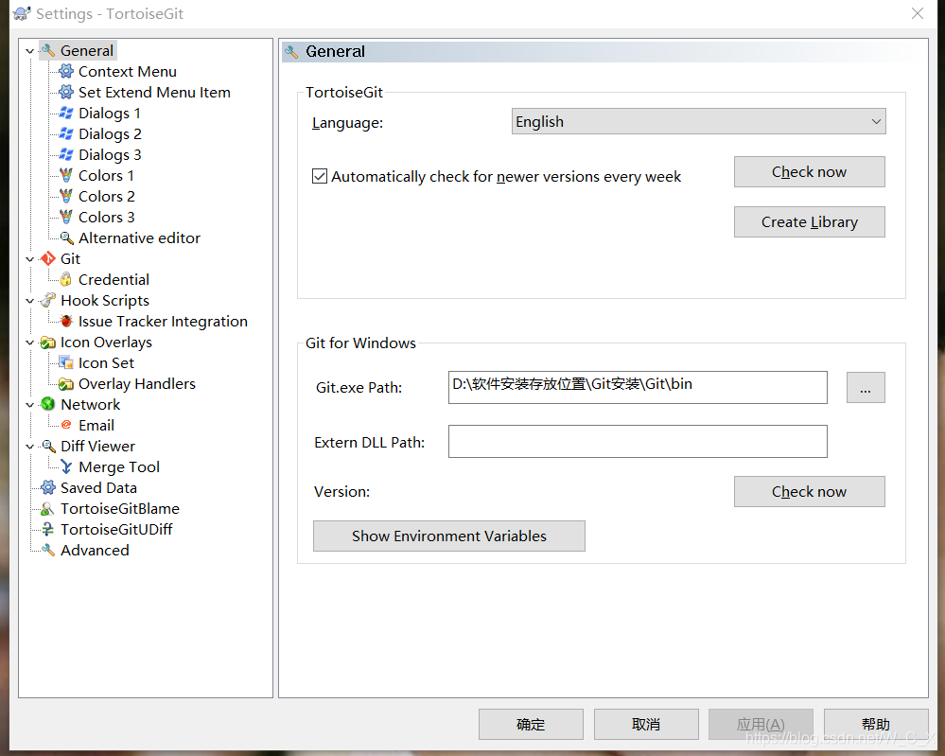Click the Dialogs 2 window icon
The width and height of the screenshot is (945, 756).
pyautogui.click(x=65, y=133)
